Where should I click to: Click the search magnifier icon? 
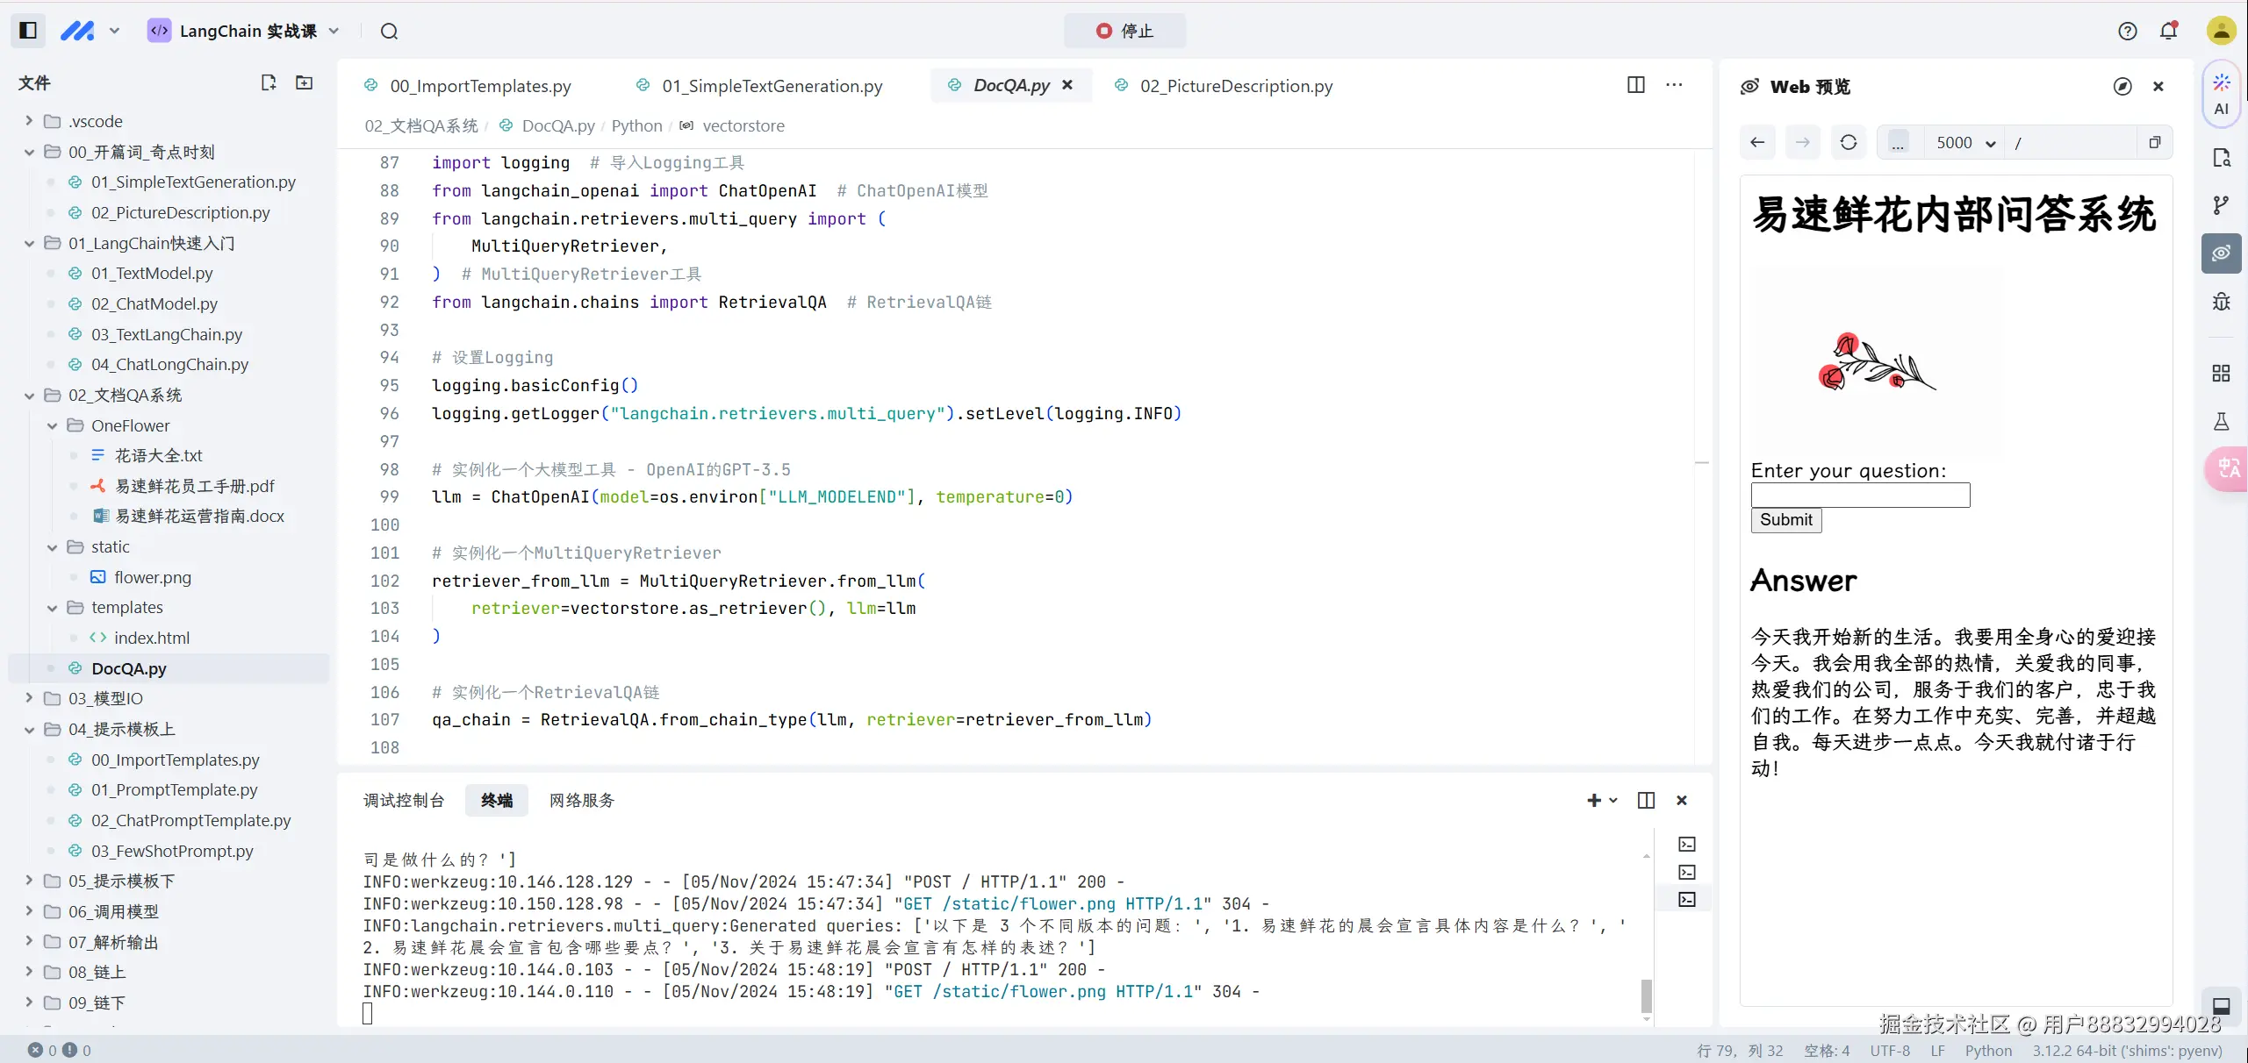tap(389, 32)
